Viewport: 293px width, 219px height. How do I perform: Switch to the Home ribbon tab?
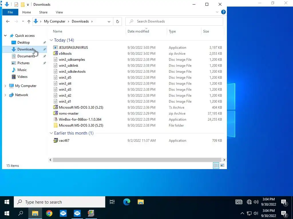pos(27,12)
